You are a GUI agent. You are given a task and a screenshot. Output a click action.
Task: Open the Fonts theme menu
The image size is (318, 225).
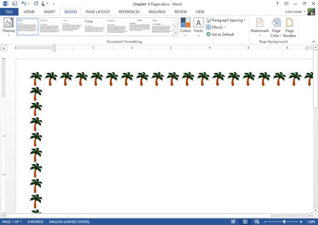pyautogui.click(x=199, y=27)
